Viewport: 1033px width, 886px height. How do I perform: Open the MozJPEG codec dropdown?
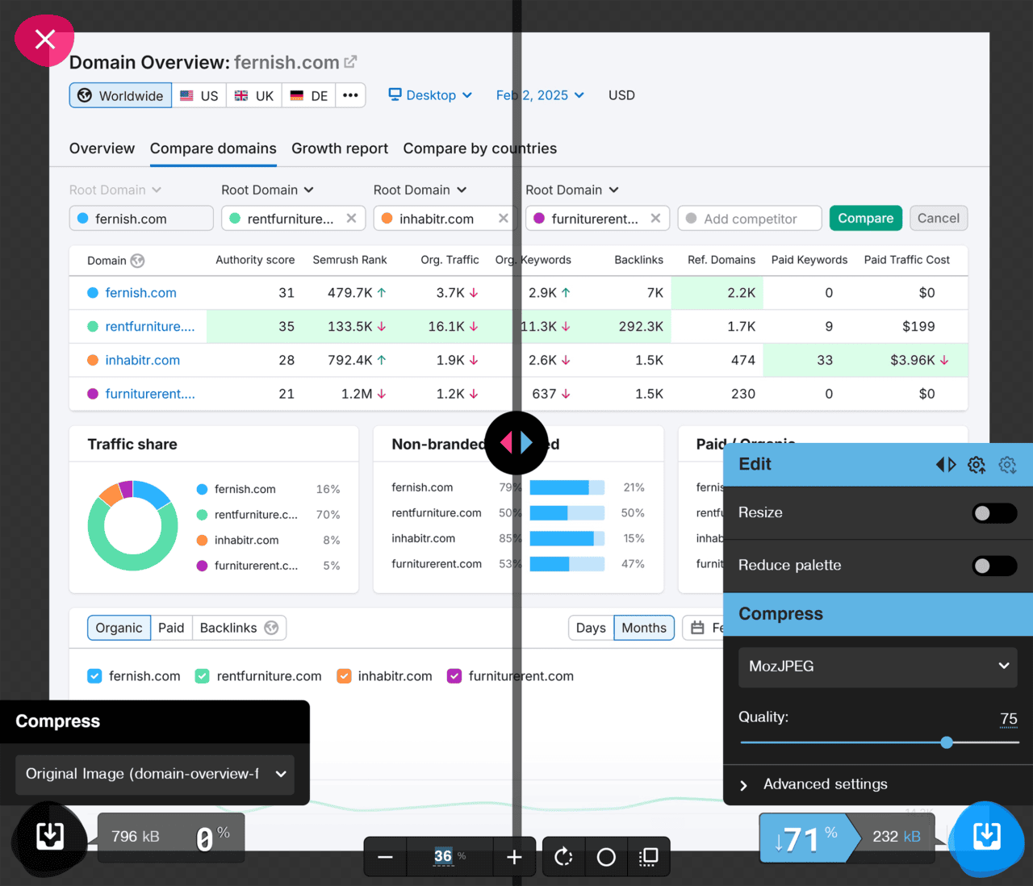click(877, 667)
